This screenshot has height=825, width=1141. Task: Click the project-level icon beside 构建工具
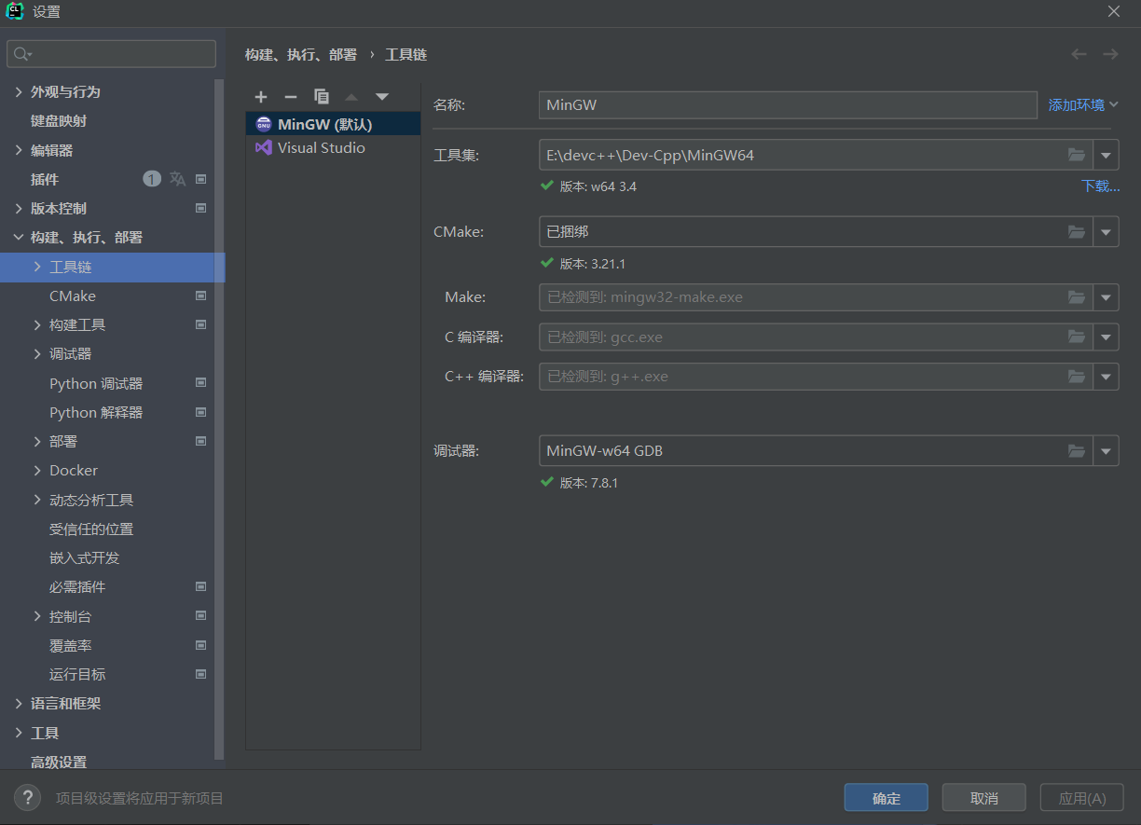(200, 324)
